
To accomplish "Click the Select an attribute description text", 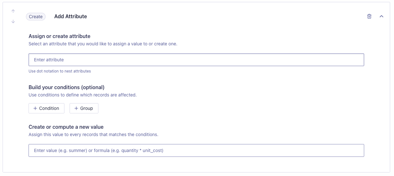I will (103, 44).
